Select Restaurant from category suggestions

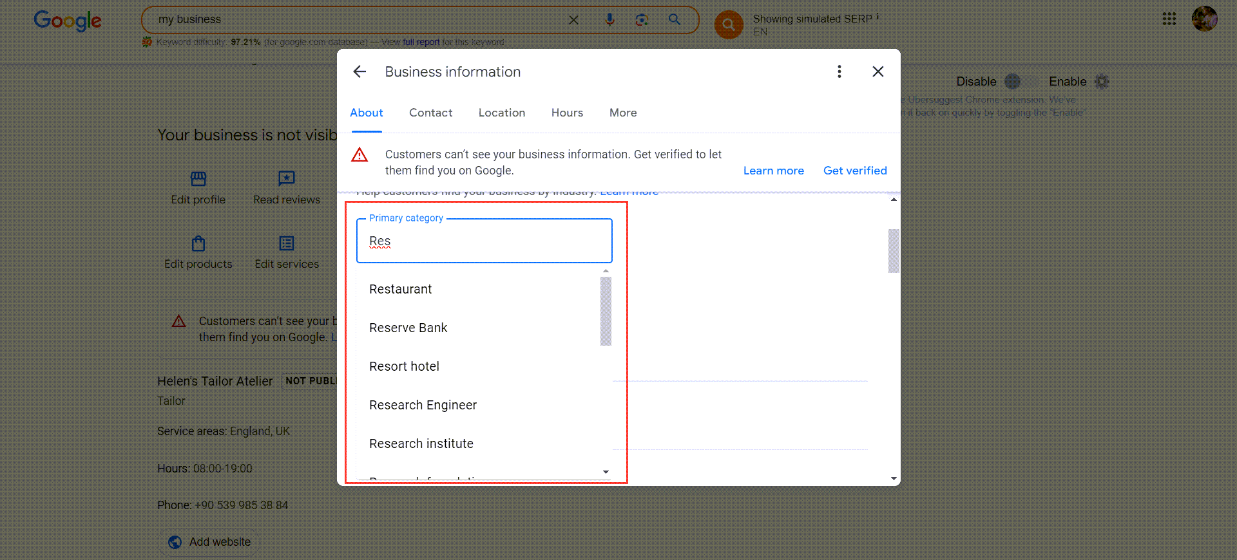coord(478,289)
